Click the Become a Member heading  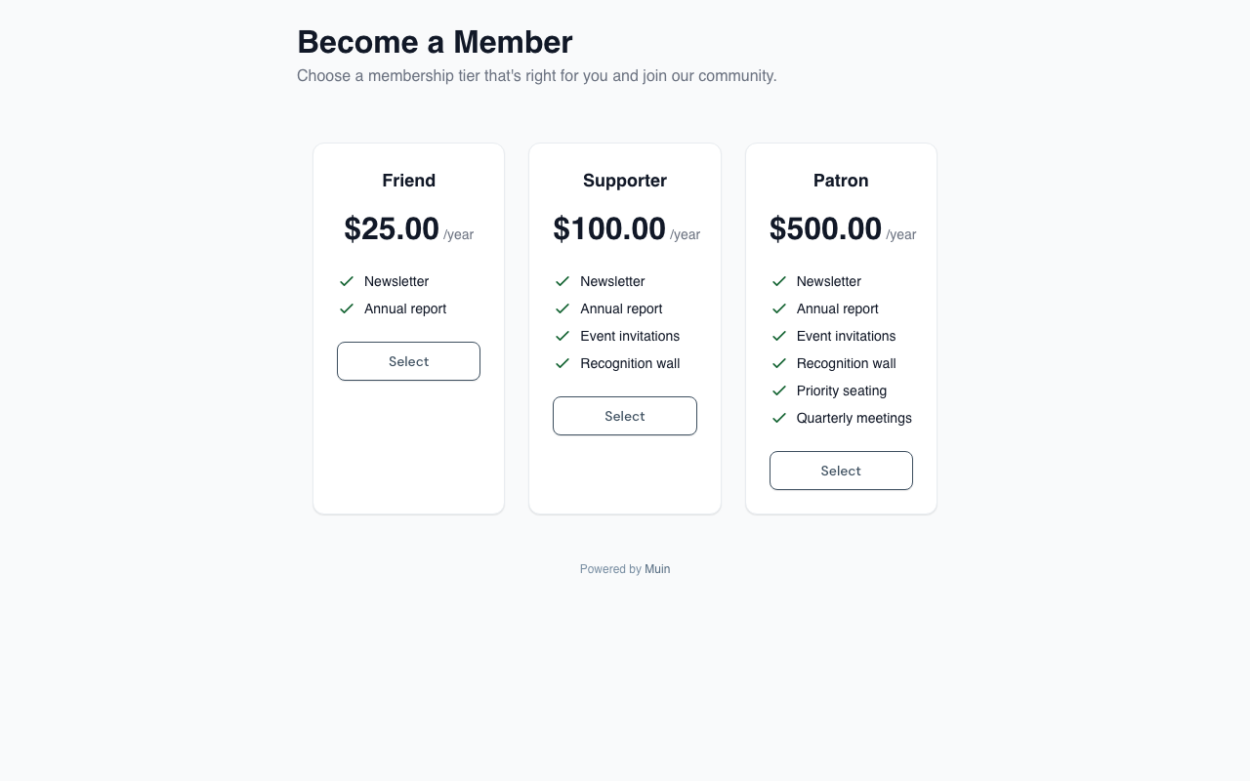(435, 42)
